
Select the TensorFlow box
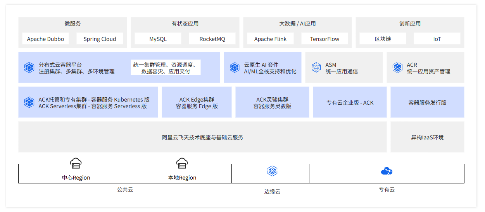coord(324,39)
